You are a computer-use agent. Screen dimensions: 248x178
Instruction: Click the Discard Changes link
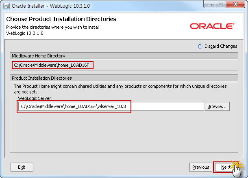pyautogui.click(x=221, y=46)
